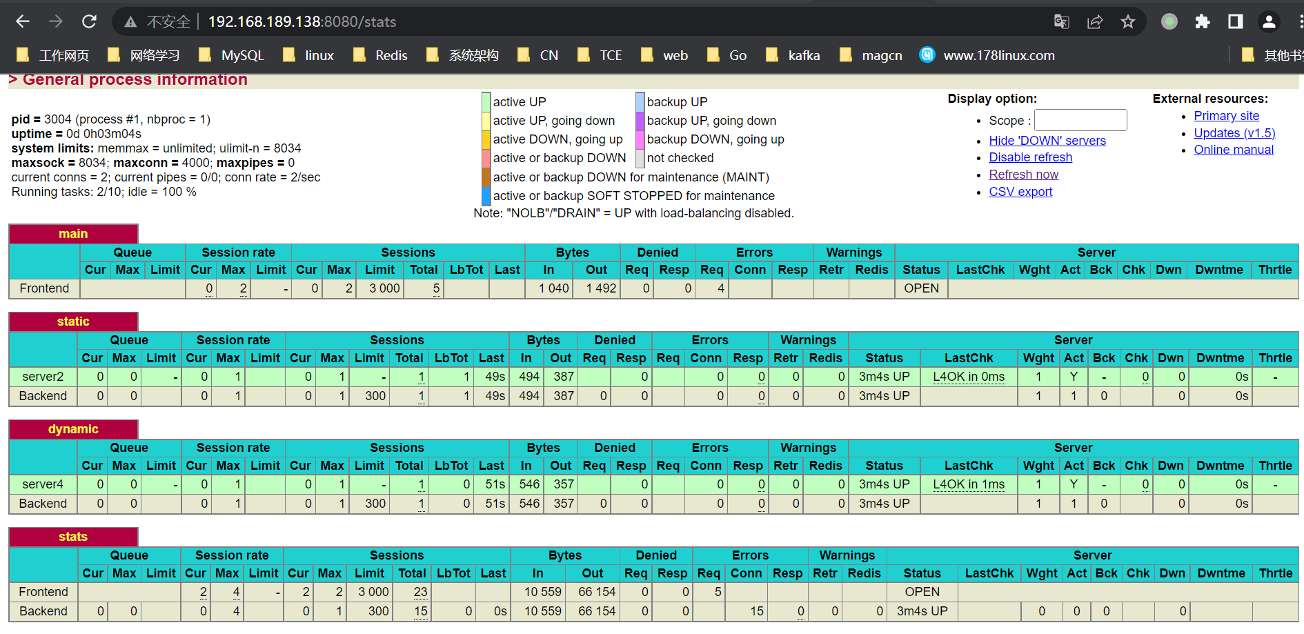Select the server4 row name
The height and width of the screenshot is (634, 1304).
pyautogui.click(x=43, y=484)
